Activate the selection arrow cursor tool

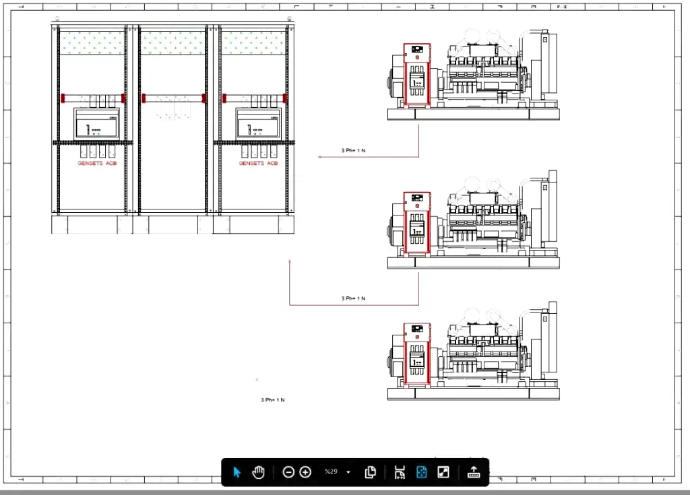[x=237, y=472]
